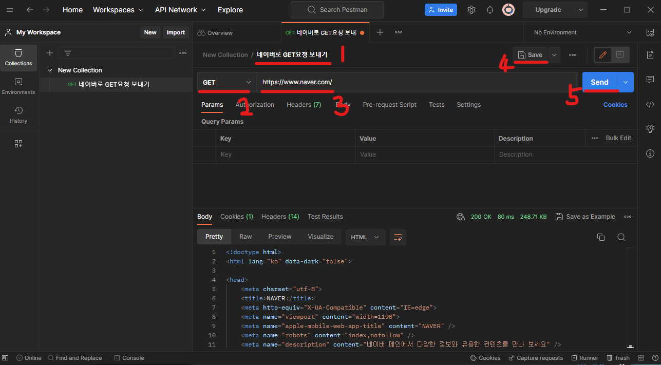Switch to edit (pencil) mode
Viewport: 661px width, 365px height.
(603, 55)
